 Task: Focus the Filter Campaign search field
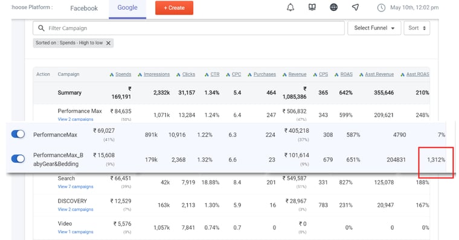[188, 28]
